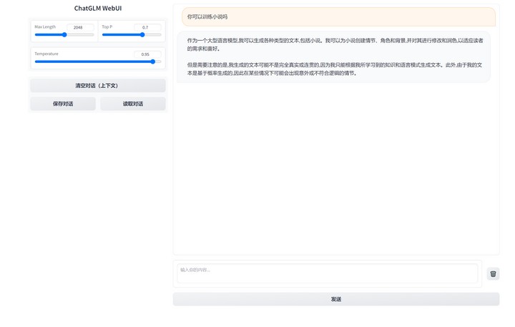Image resolution: width=515 pixels, height=327 pixels.
Task: Click the assistant's reply message bubble
Action: pyautogui.click(x=333, y=57)
